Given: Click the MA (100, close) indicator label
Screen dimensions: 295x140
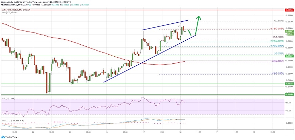Looking at the screenshot, I should pos(9,13).
